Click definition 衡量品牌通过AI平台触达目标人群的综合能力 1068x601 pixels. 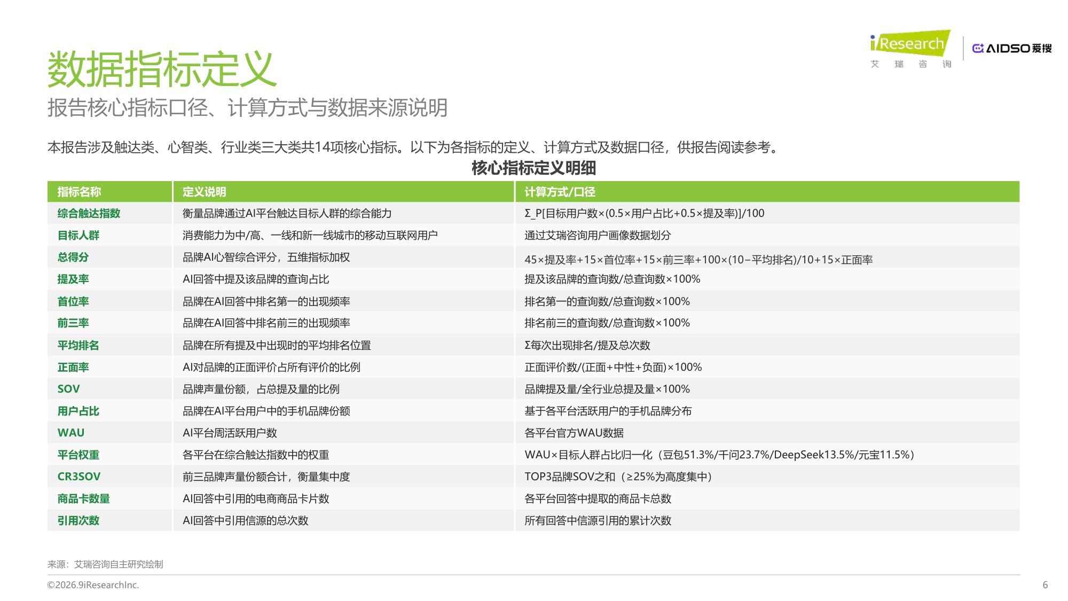click(x=287, y=213)
